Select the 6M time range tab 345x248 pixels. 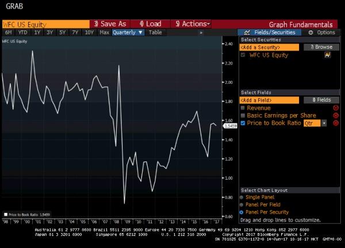pos(9,33)
